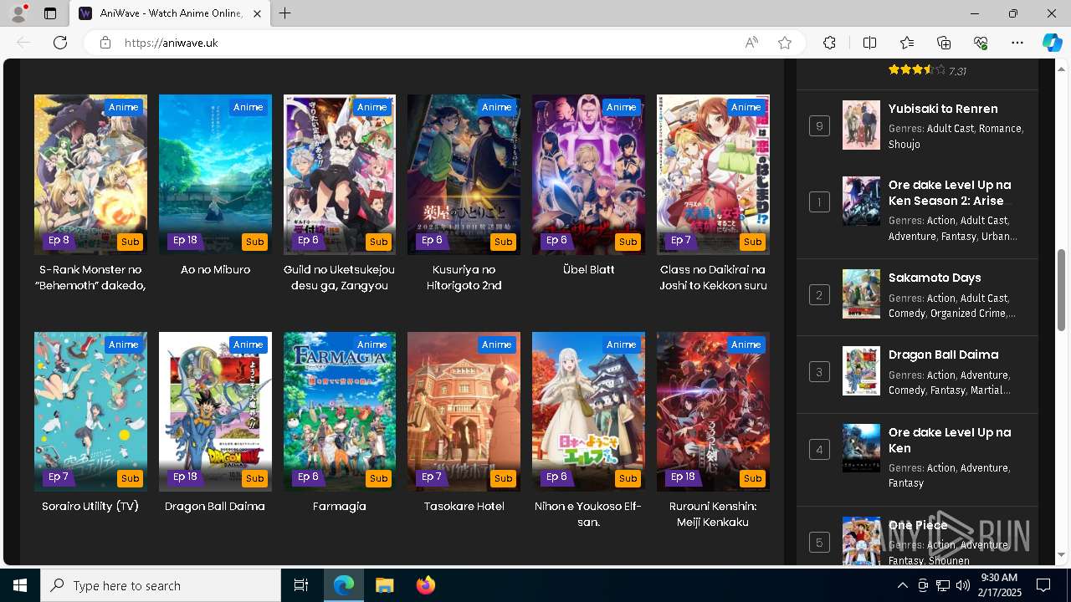Open S-Rank Monster no Behemoth poster
Image resolution: width=1071 pixels, height=602 pixels.
click(90, 174)
